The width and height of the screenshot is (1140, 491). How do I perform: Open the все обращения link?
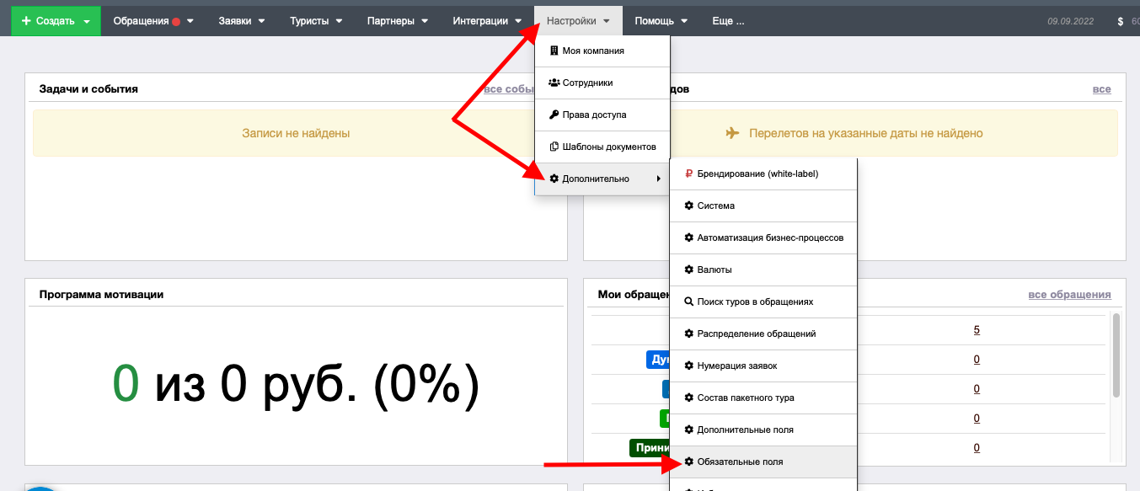tap(1069, 295)
